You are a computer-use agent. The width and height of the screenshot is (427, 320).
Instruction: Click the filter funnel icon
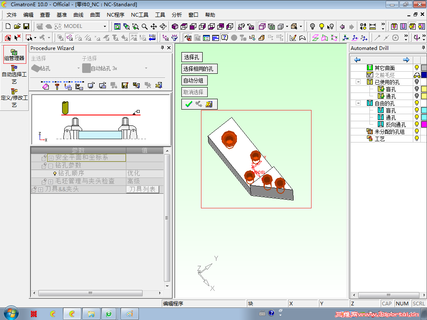(174, 37)
